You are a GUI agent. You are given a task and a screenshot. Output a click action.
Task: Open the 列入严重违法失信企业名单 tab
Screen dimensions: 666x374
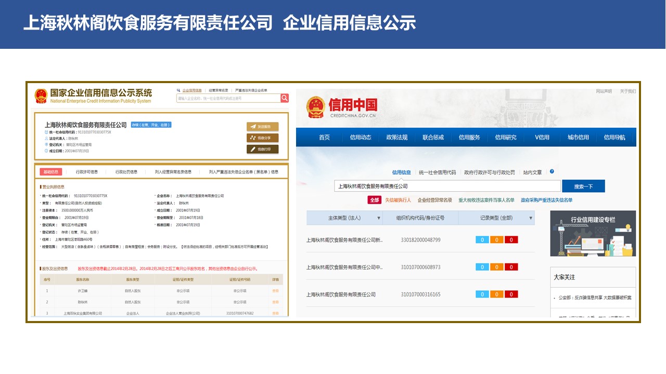(244, 172)
